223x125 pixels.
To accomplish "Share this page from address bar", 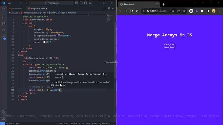I will (x=179, y=11).
